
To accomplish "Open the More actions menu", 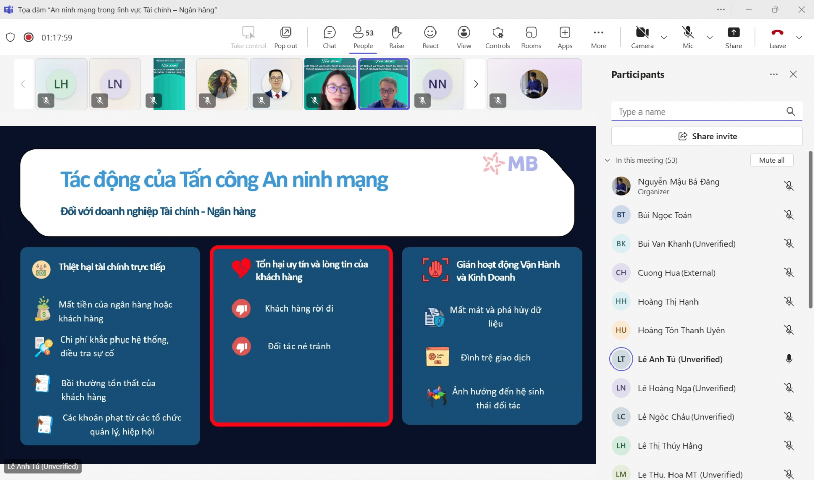I will [x=598, y=38].
